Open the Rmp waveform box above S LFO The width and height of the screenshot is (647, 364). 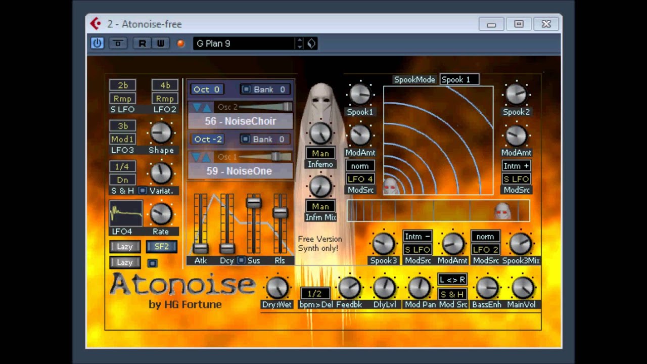tap(123, 99)
